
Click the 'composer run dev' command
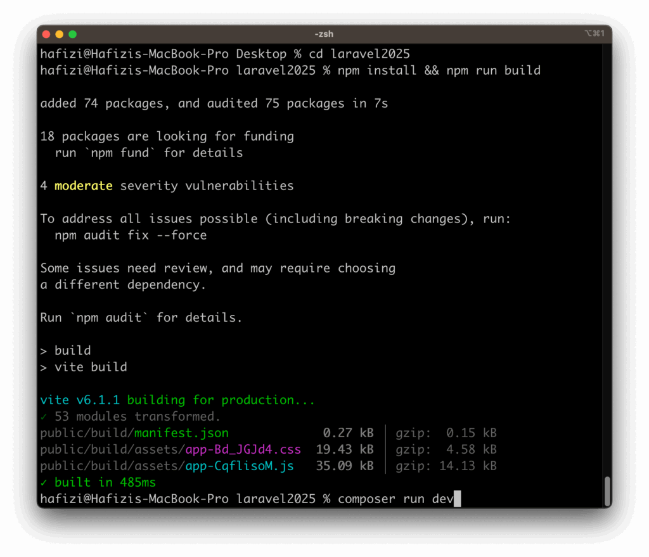395,499
